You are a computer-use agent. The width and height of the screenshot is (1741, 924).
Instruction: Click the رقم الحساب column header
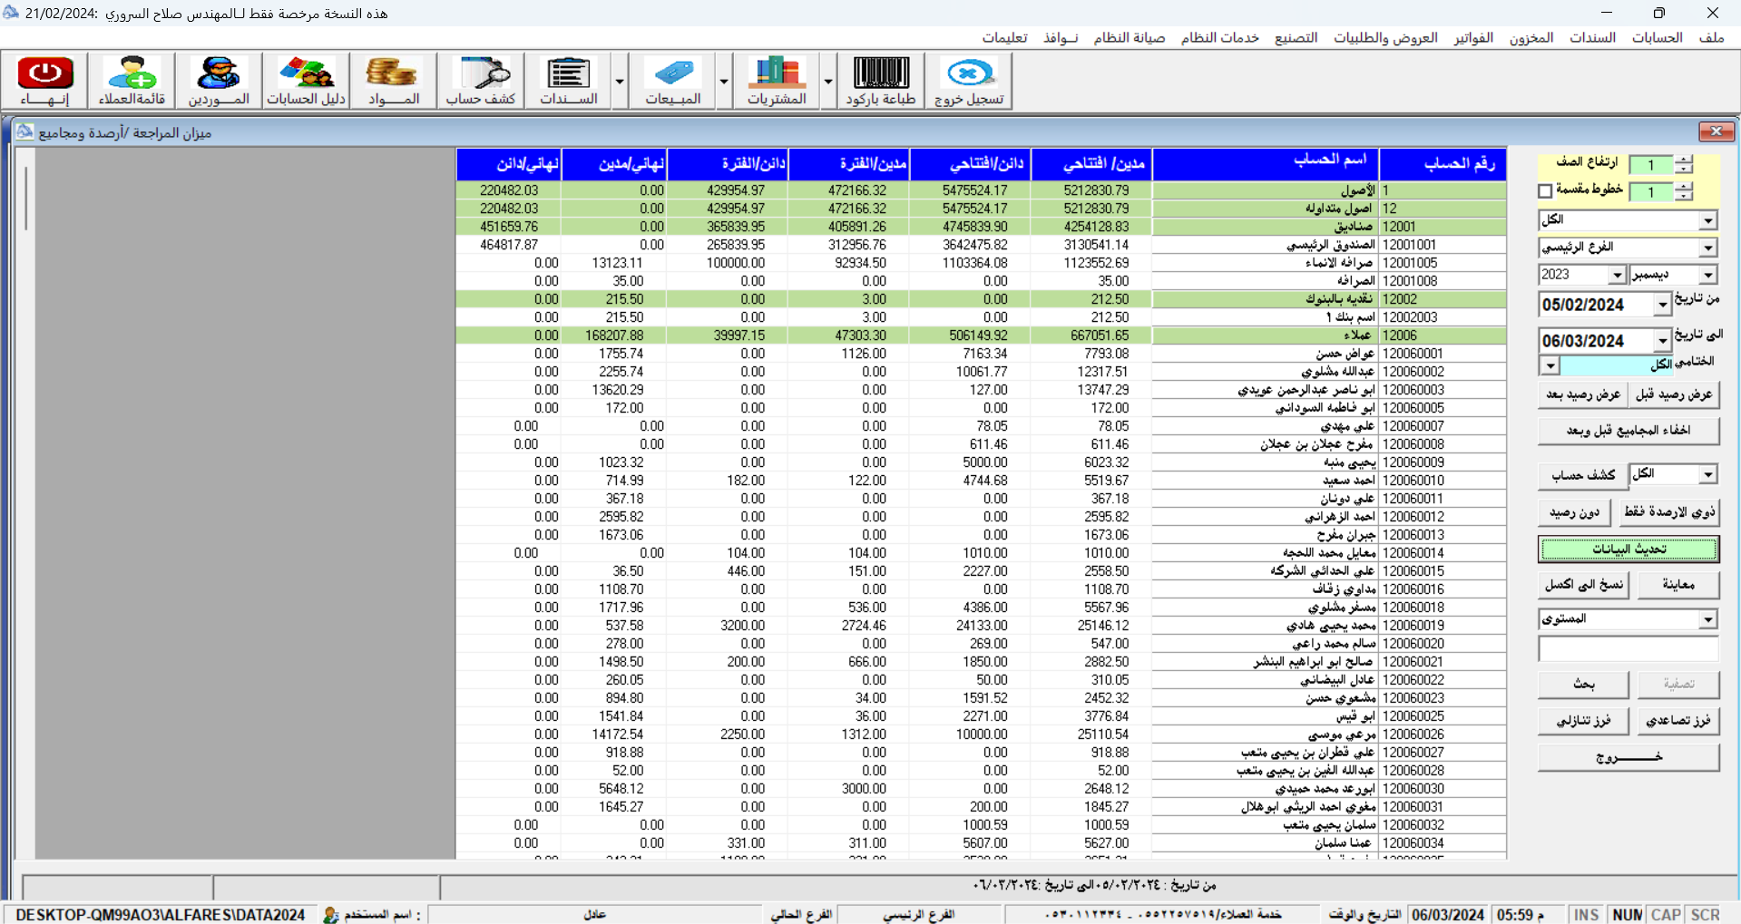(x=1443, y=164)
